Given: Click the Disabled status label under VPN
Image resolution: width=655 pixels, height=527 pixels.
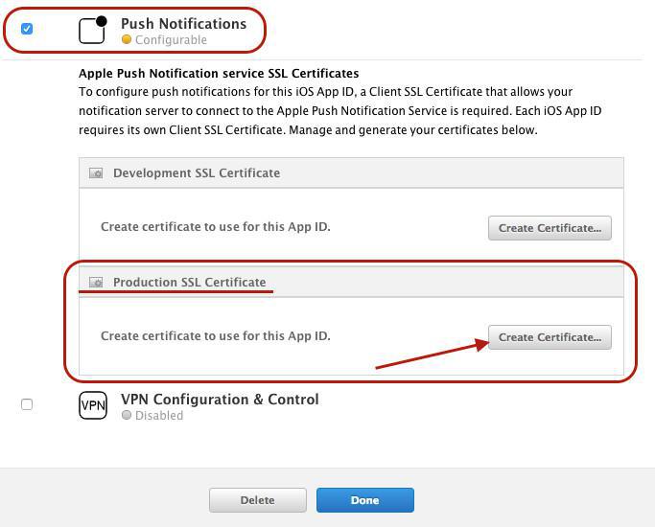Looking at the screenshot, I should tap(159, 416).
